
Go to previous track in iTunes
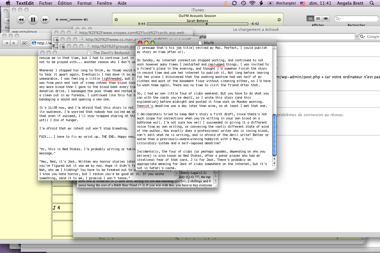coord(21,20)
